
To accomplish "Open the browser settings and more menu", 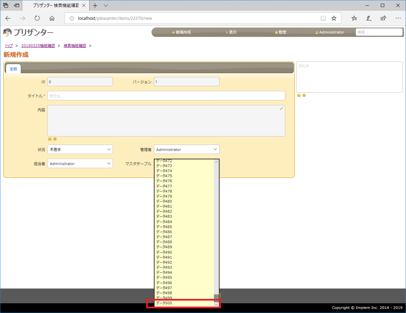I will point(398,18).
